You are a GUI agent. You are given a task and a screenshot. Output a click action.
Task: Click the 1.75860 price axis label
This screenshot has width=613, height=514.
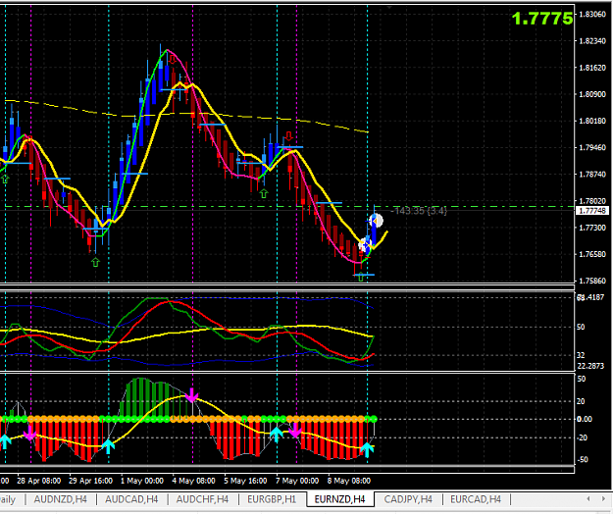tap(592, 282)
